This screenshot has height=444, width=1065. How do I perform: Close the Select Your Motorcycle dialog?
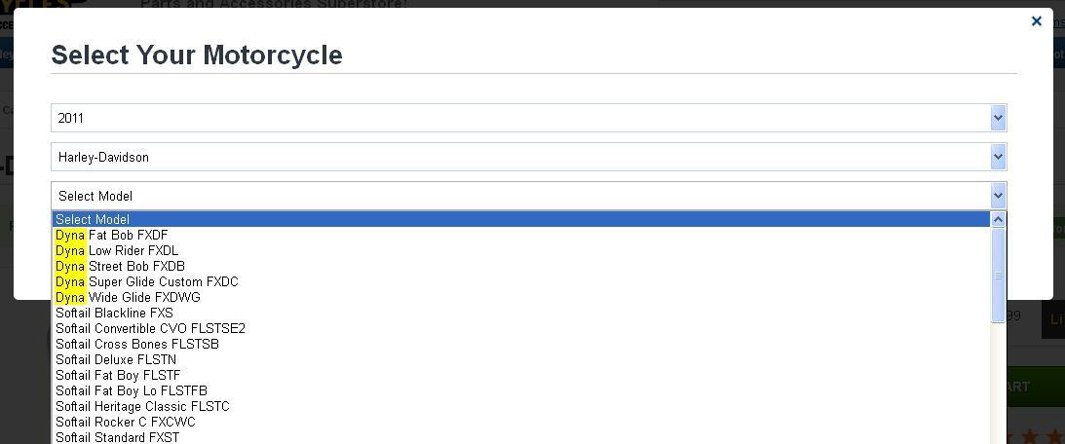click(1037, 21)
